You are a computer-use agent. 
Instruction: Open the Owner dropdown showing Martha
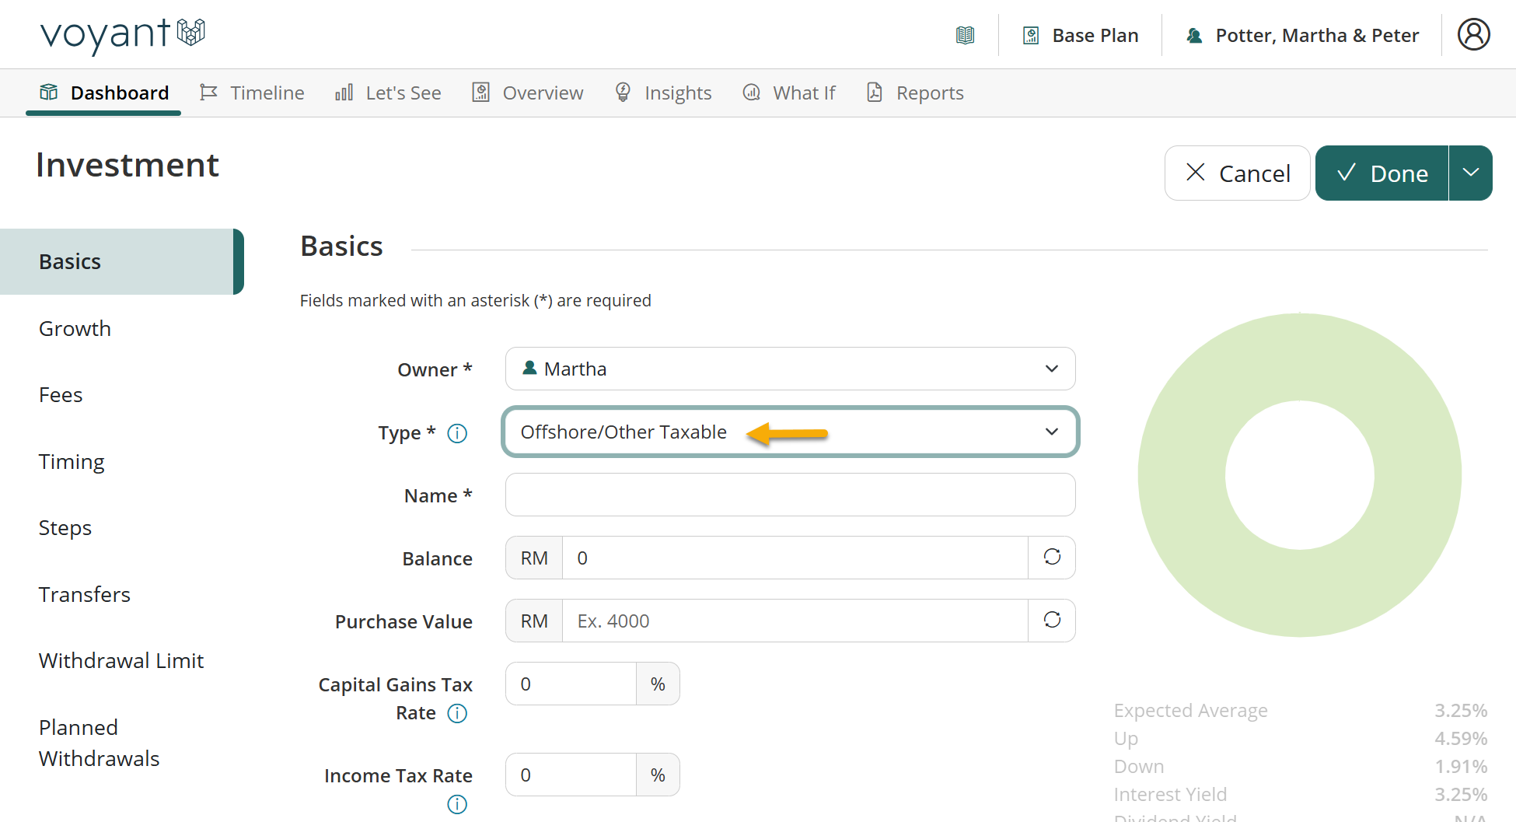(790, 369)
